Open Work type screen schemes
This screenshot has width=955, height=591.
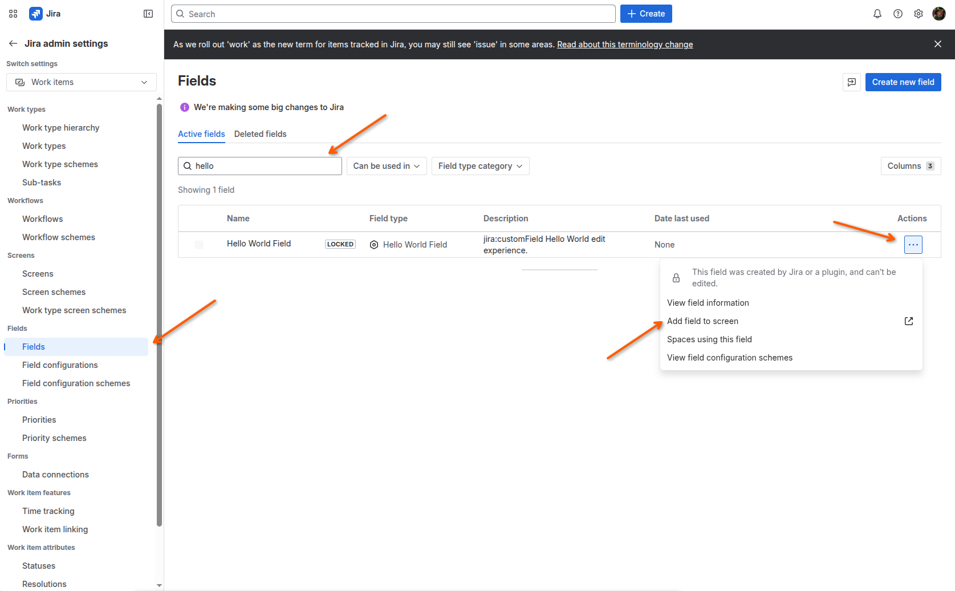point(76,310)
